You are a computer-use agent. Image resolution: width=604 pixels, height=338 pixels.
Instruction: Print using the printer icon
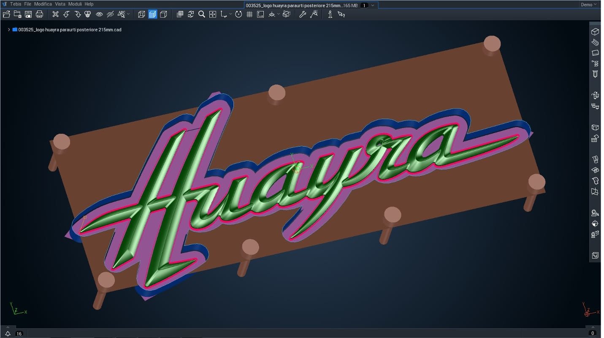[39, 14]
